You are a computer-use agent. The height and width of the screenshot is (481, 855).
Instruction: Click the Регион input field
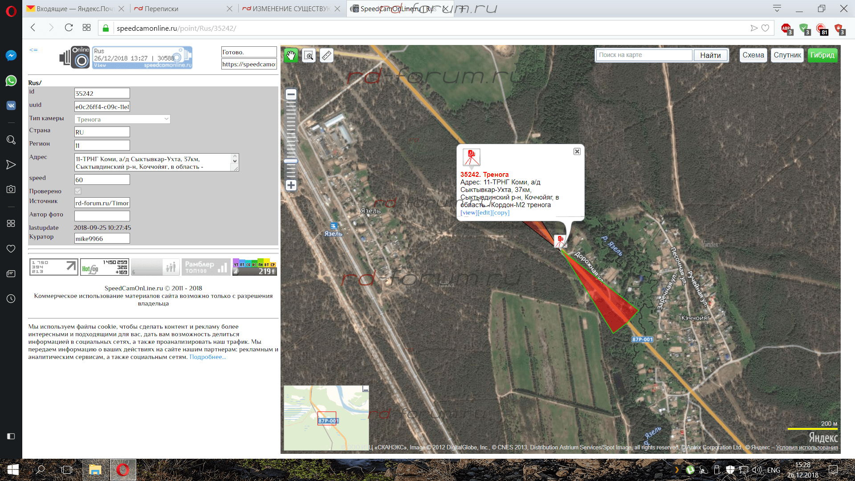102,145
